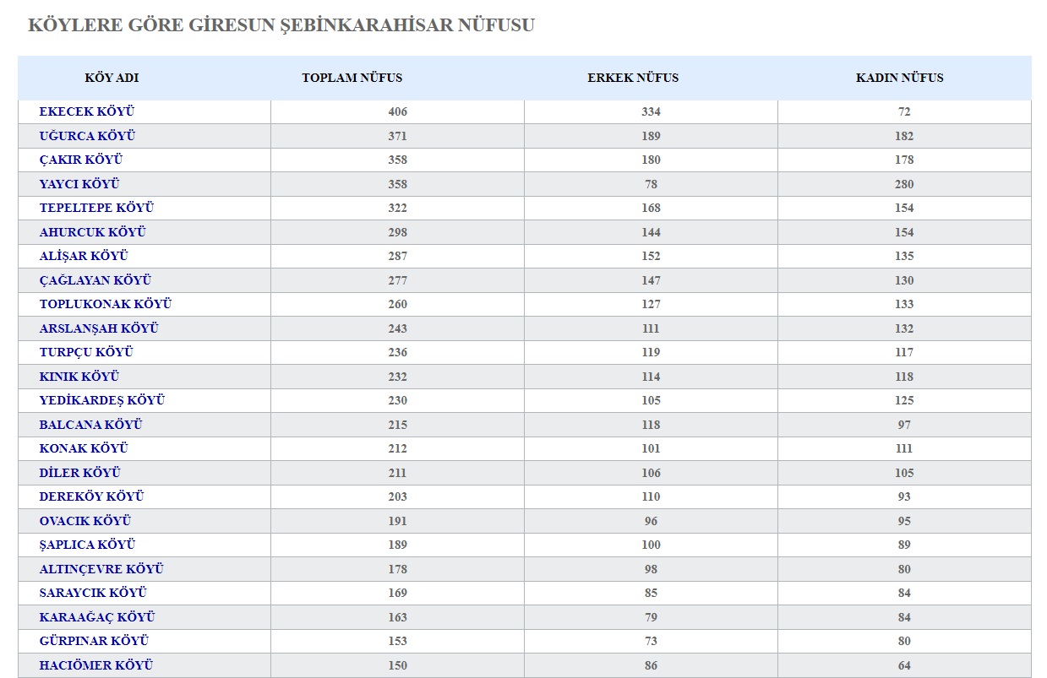The height and width of the screenshot is (678, 1047).
Task: Select male population 101 in Konak row
Action: point(651,448)
